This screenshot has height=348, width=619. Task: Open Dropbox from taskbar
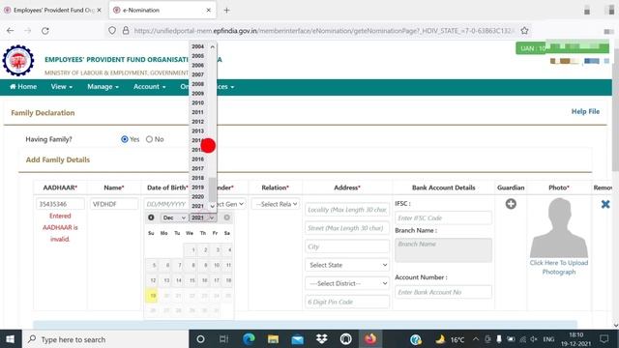click(322, 339)
